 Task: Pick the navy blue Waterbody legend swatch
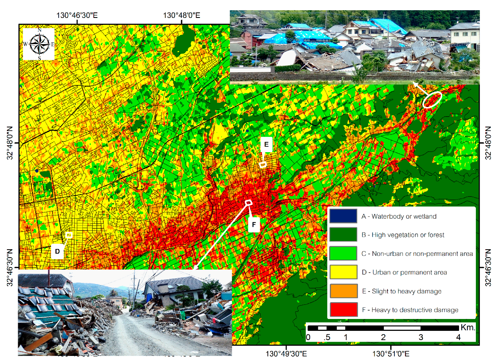click(343, 216)
